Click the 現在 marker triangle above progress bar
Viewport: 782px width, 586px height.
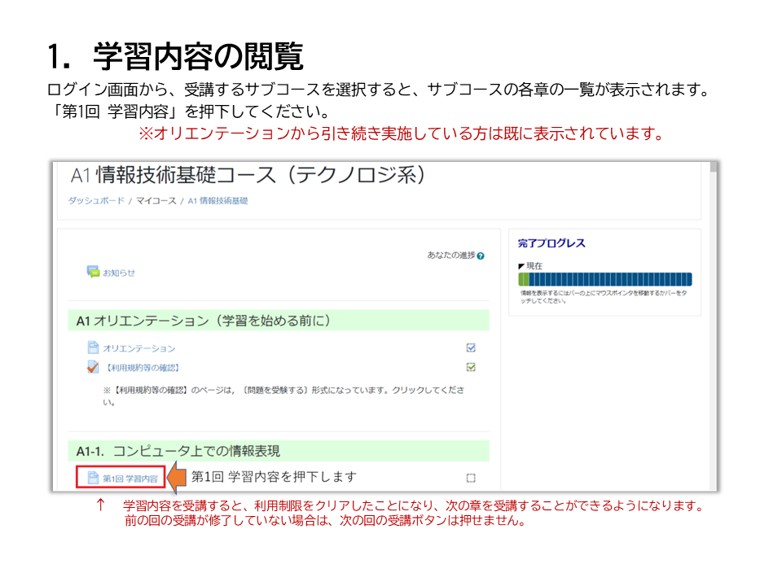tap(521, 266)
